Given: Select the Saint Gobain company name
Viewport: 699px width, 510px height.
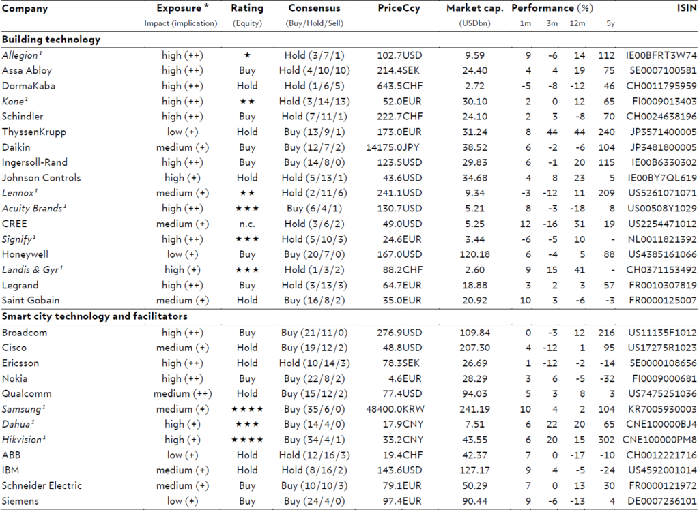Looking at the screenshot, I should tap(31, 300).
